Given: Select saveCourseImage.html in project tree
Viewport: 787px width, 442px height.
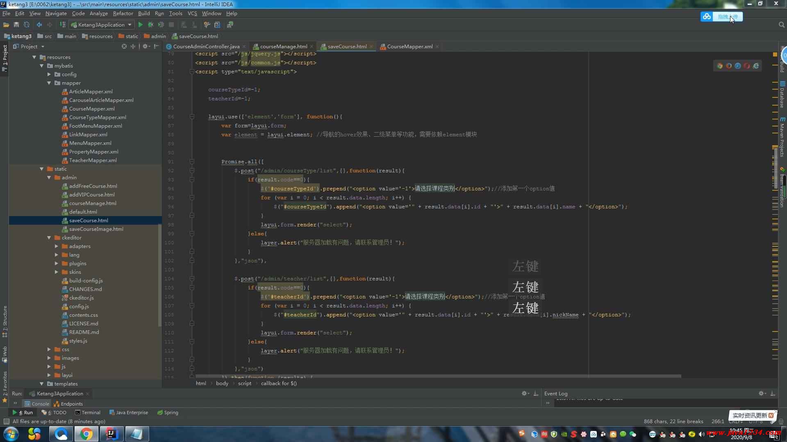Looking at the screenshot, I should 96,229.
